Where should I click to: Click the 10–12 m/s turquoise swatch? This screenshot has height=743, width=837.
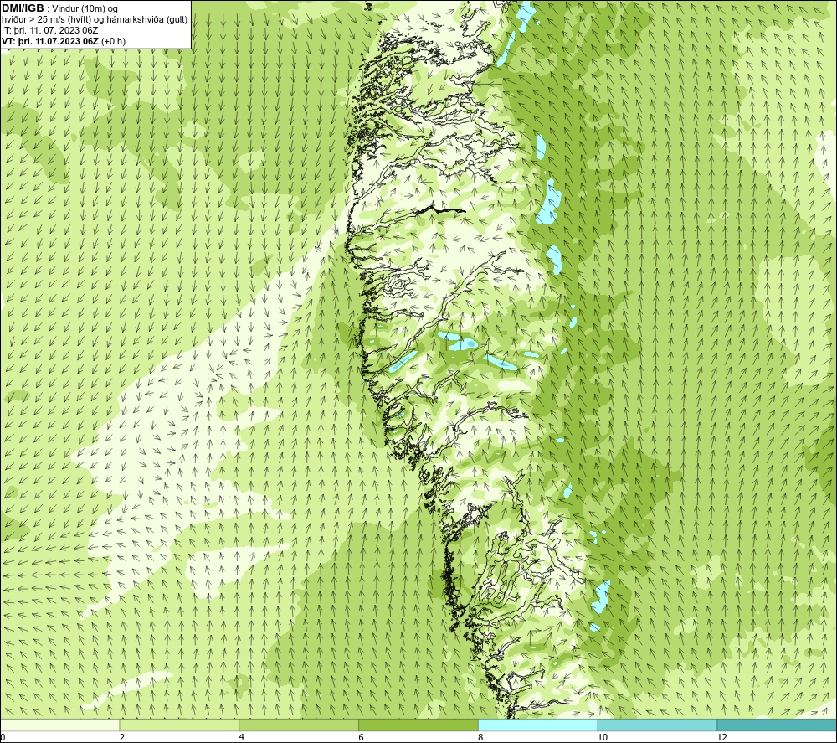tap(658, 725)
